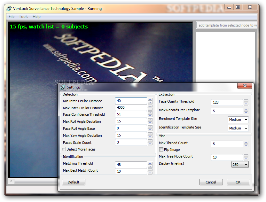Image resolution: width=266 pixels, height=202 pixels.
Task: Maximize the VeriLook main window
Action: click(238, 7)
